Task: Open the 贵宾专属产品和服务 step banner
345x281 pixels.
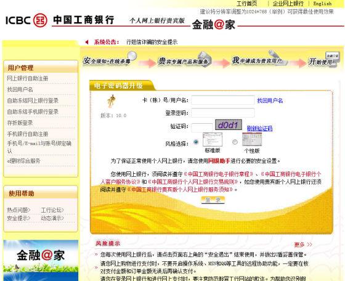Action: point(185,60)
